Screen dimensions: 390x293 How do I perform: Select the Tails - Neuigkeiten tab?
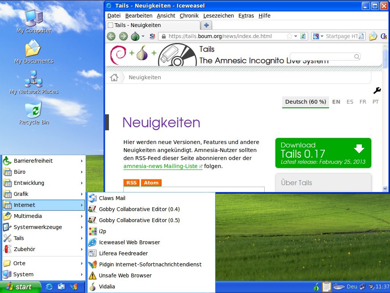[153, 25]
